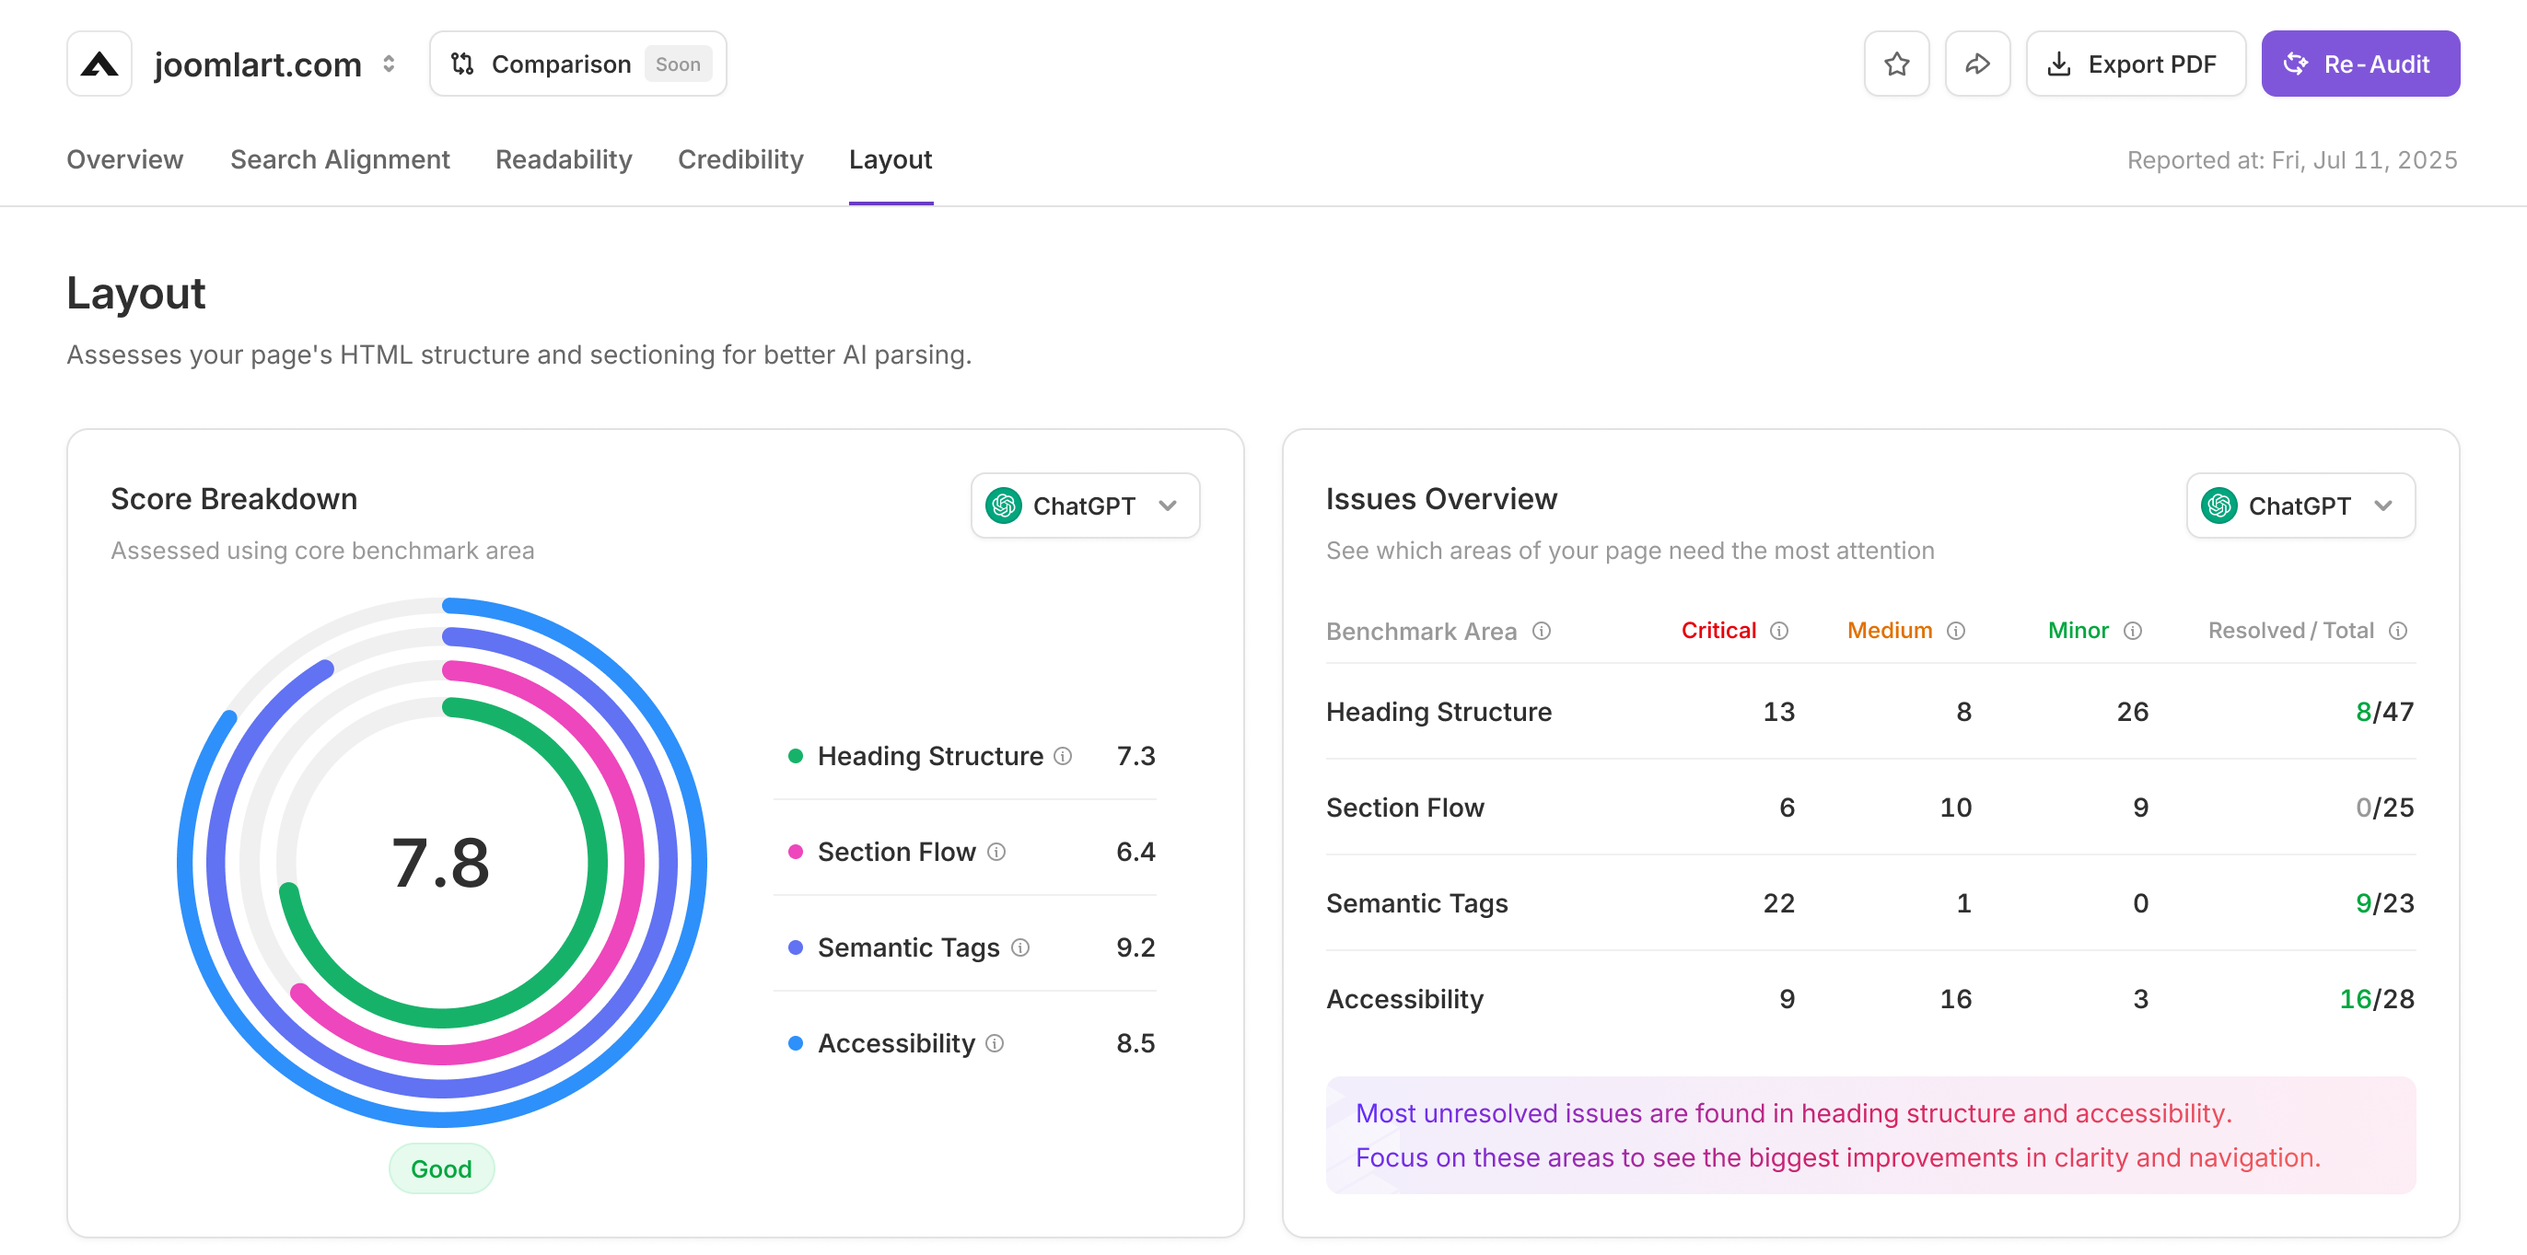This screenshot has height=1255, width=2527.
Task: Open ChatGPT dropdown in Issues Overview
Action: coord(2300,505)
